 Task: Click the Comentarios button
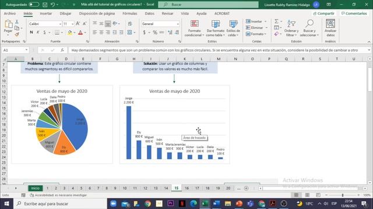pos(354,13)
